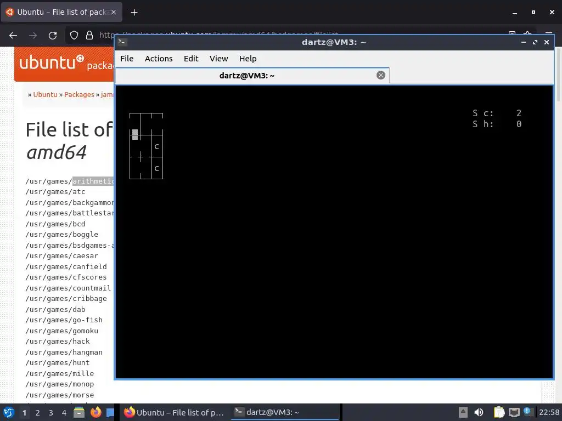
Task: Click the /usr/games/hangman entry
Action: pyautogui.click(x=64, y=352)
